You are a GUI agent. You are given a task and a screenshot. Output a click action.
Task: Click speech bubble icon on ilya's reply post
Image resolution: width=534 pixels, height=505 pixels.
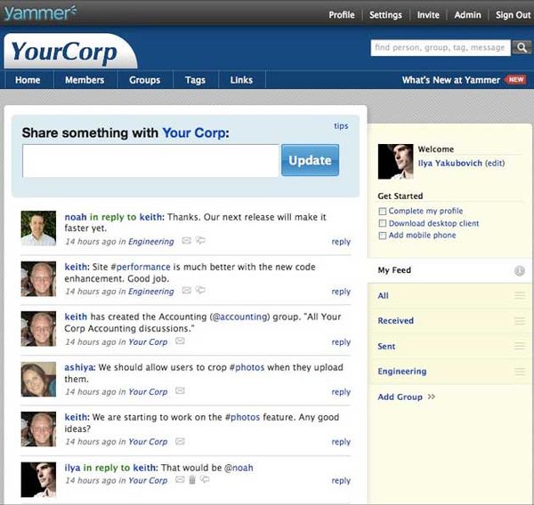click(x=205, y=479)
